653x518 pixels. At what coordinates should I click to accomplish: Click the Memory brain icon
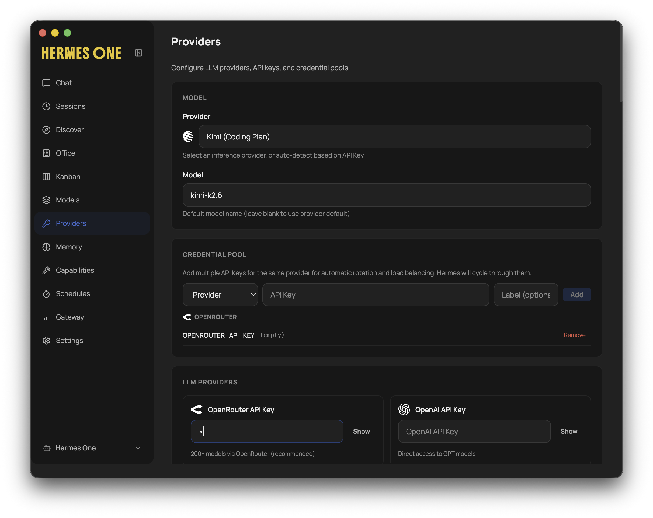click(x=46, y=247)
